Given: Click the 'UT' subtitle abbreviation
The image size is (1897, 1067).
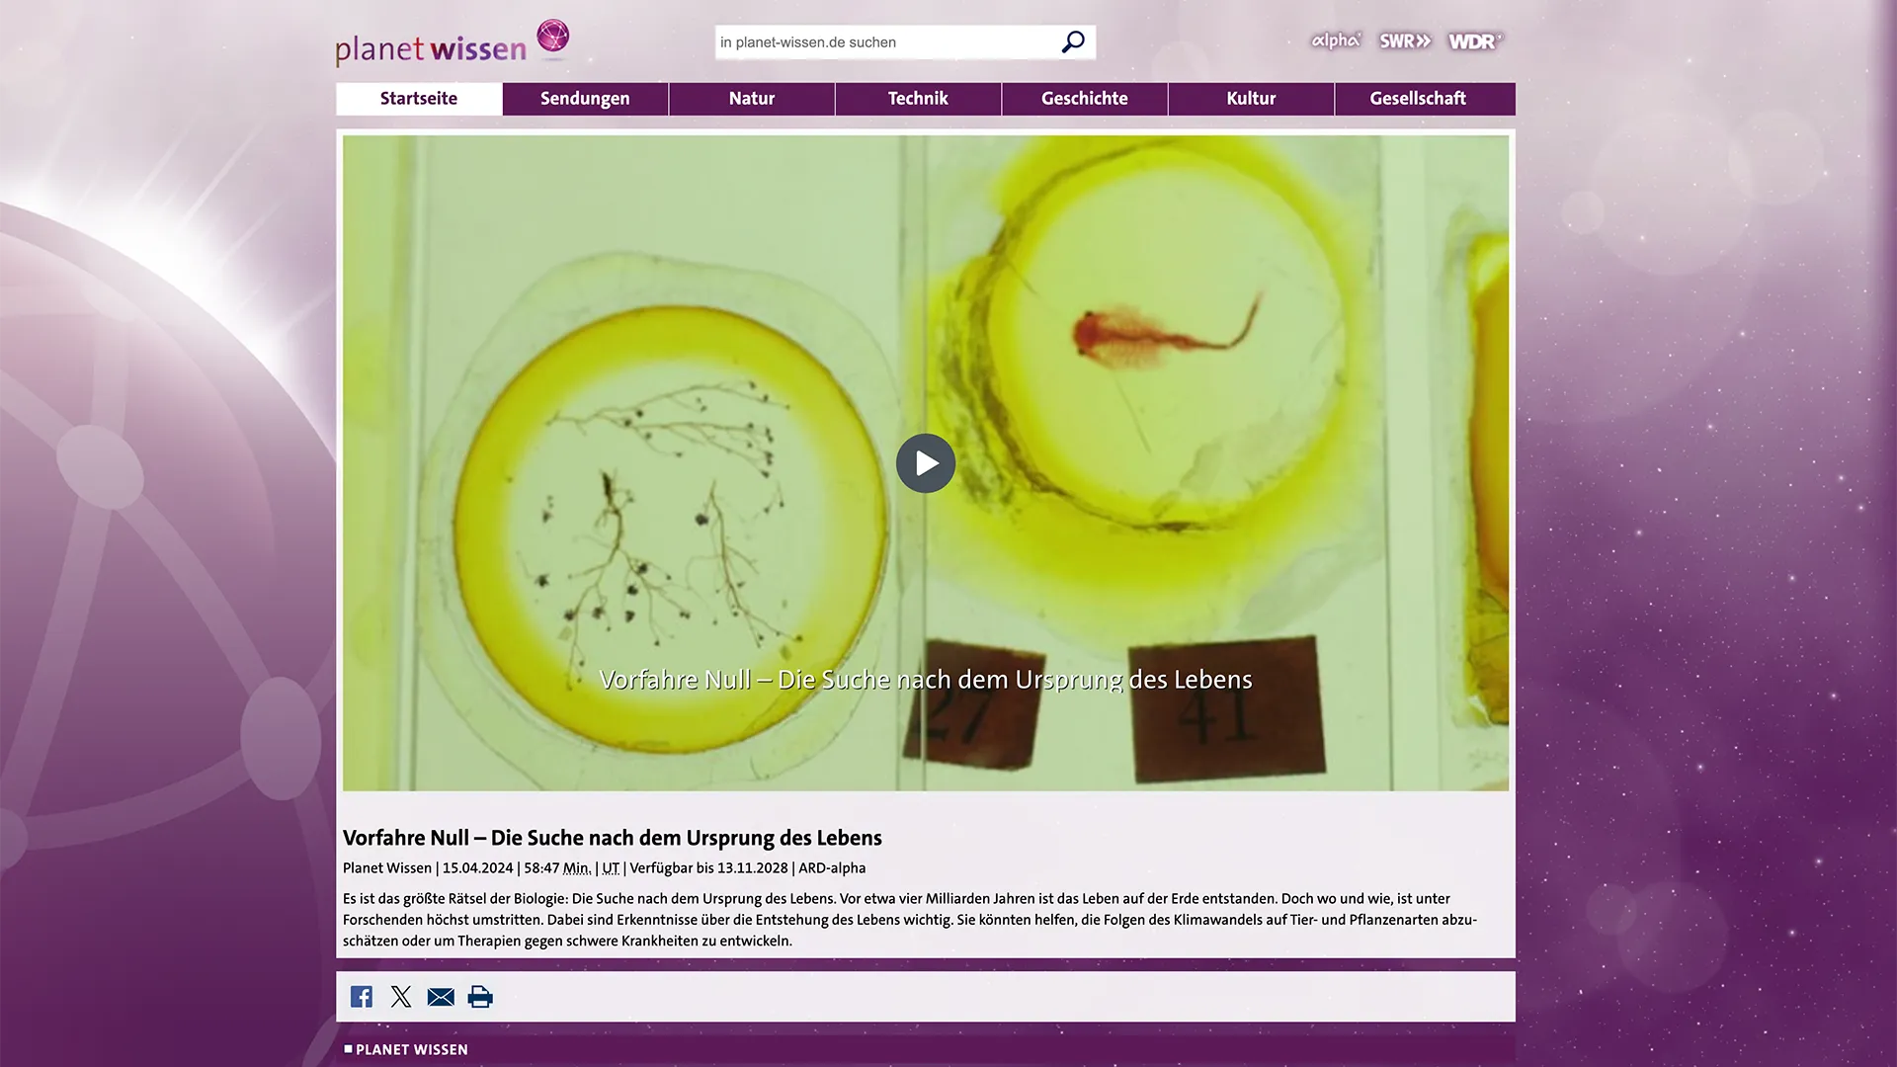Looking at the screenshot, I should click(611, 868).
